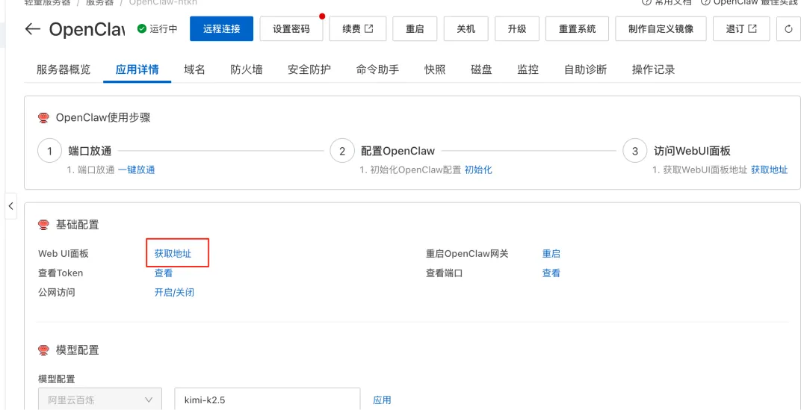Click the Web UI面板 label

pyautogui.click(x=64, y=254)
